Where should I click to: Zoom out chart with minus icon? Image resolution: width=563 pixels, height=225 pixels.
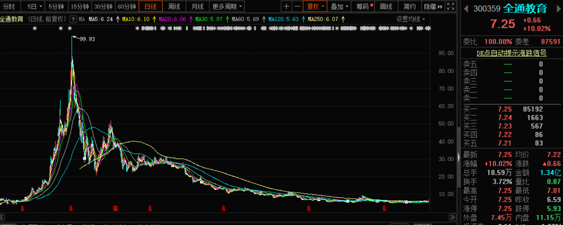coord(297,6)
